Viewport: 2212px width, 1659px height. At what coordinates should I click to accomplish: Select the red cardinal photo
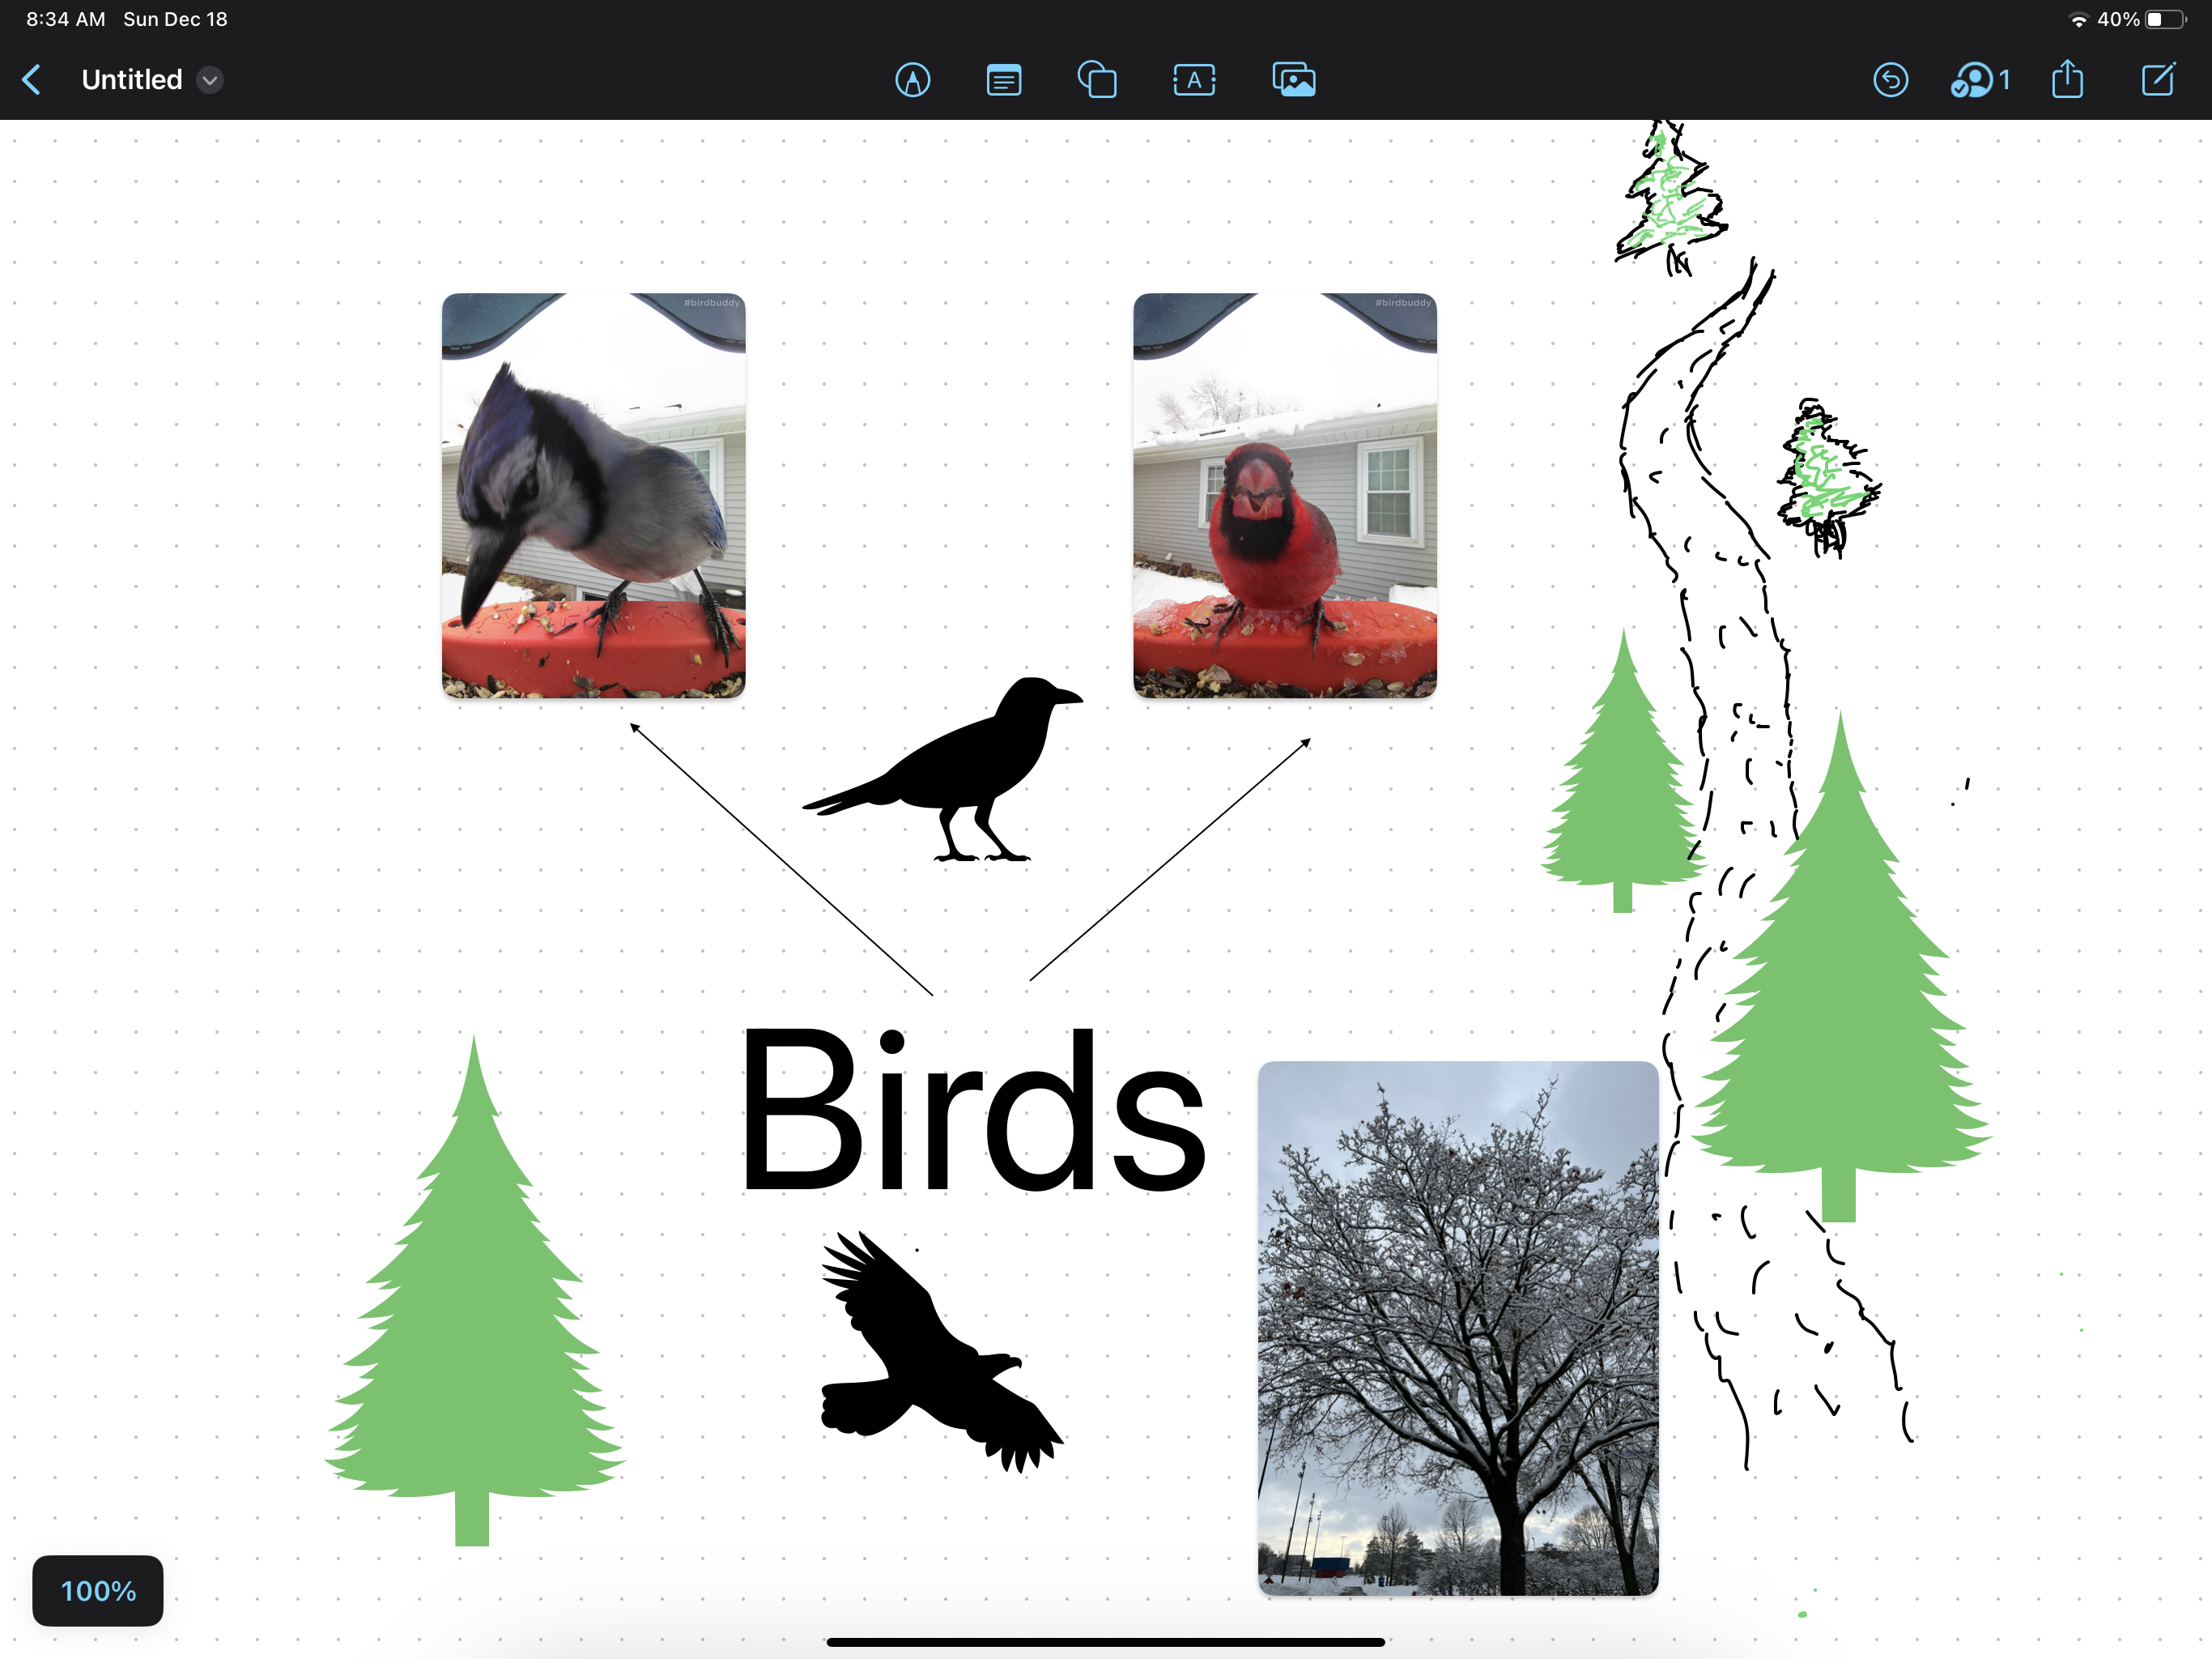(1284, 495)
